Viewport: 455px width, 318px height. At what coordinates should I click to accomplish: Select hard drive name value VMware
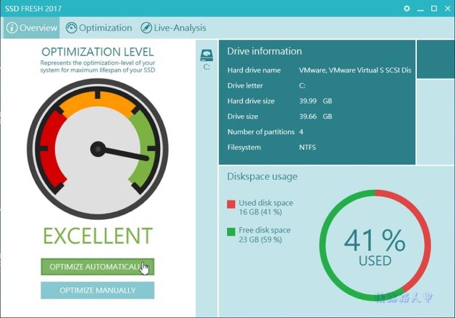pyautogui.click(x=355, y=70)
